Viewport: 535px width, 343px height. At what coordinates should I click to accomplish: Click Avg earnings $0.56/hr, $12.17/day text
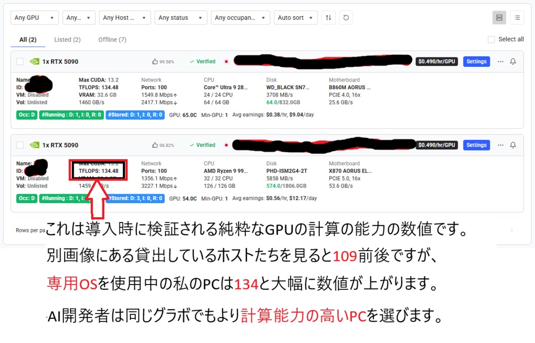click(275, 198)
